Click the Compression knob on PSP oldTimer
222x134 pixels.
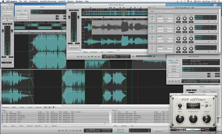point(193,118)
